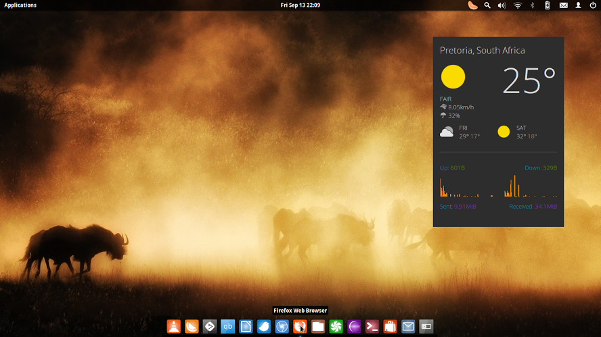
Task: Open the purple Eclipse IDE icon
Action: (x=354, y=326)
